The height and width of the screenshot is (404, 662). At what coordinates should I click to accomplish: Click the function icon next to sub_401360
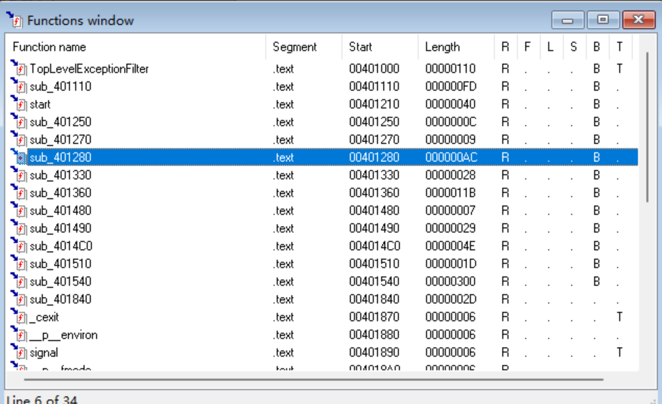18,192
